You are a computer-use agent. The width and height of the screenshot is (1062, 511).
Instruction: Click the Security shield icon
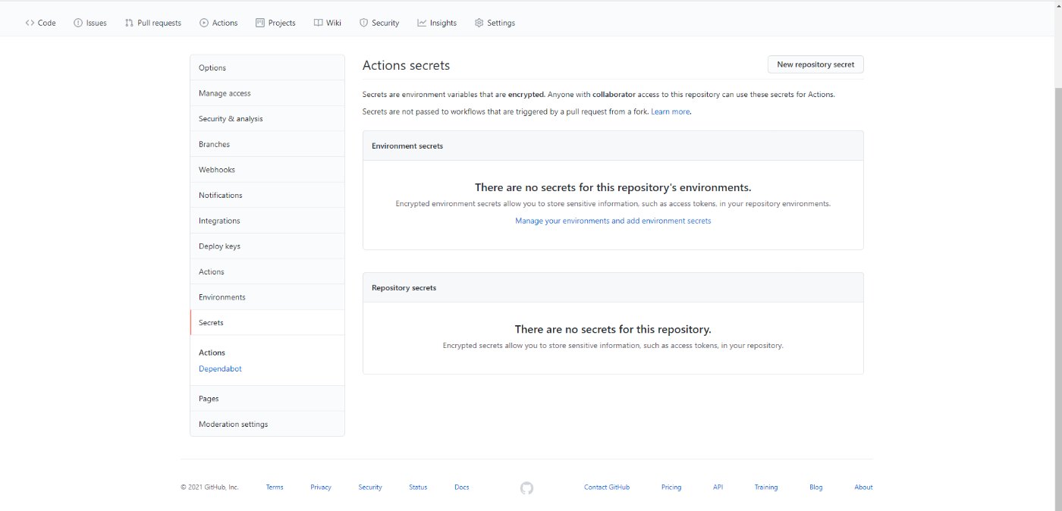click(363, 23)
